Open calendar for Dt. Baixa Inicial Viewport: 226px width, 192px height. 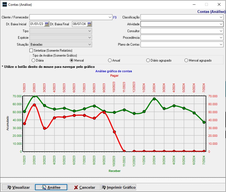pos(46,24)
